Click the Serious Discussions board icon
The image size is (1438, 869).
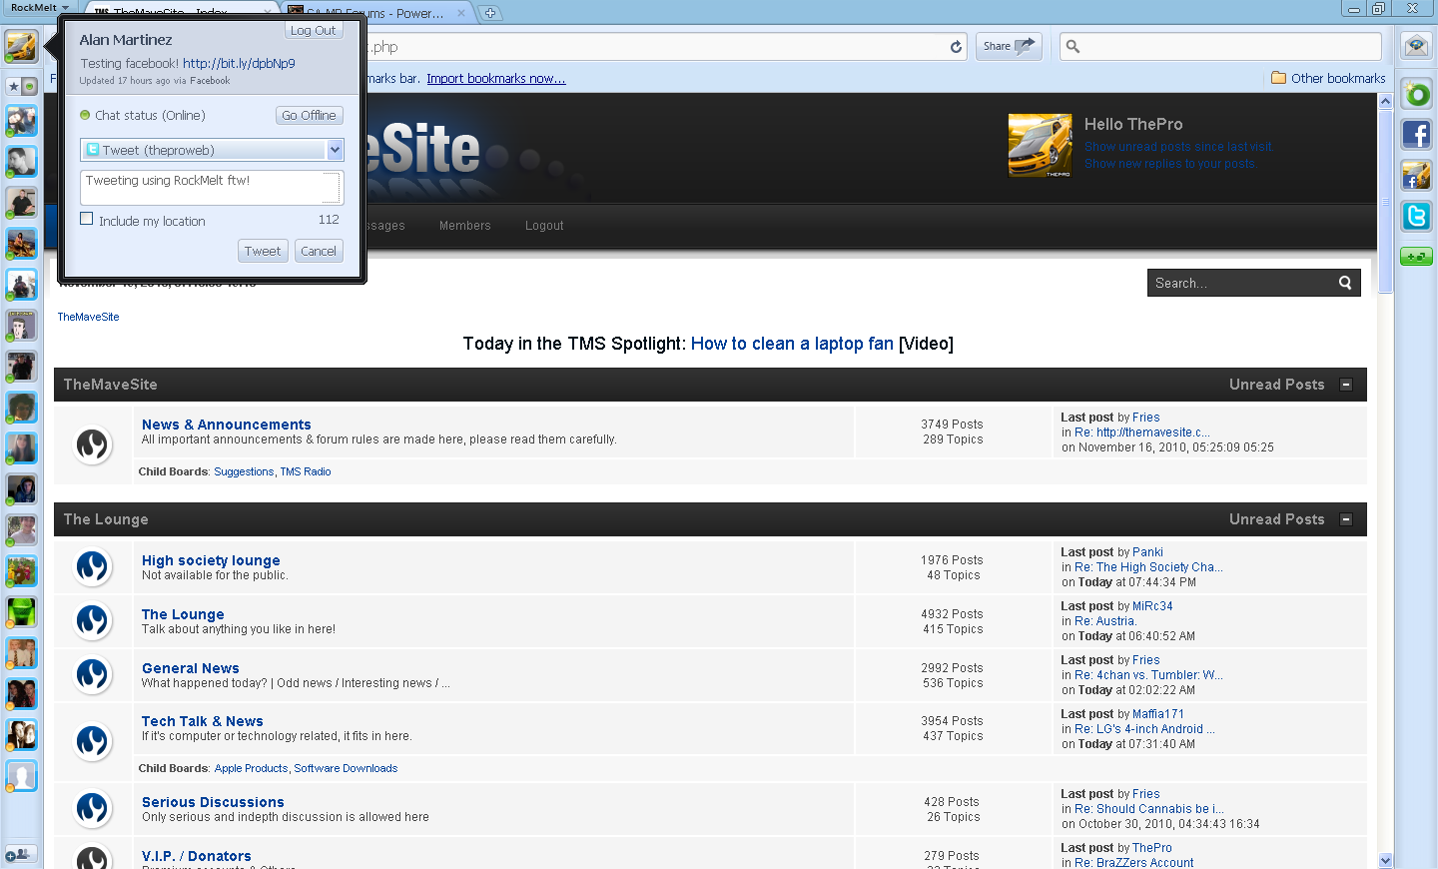[x=93, y=809]
